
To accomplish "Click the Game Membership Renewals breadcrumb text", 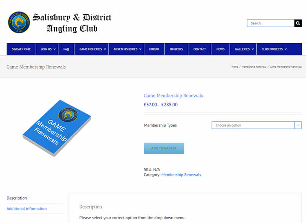I will (286, 67).
